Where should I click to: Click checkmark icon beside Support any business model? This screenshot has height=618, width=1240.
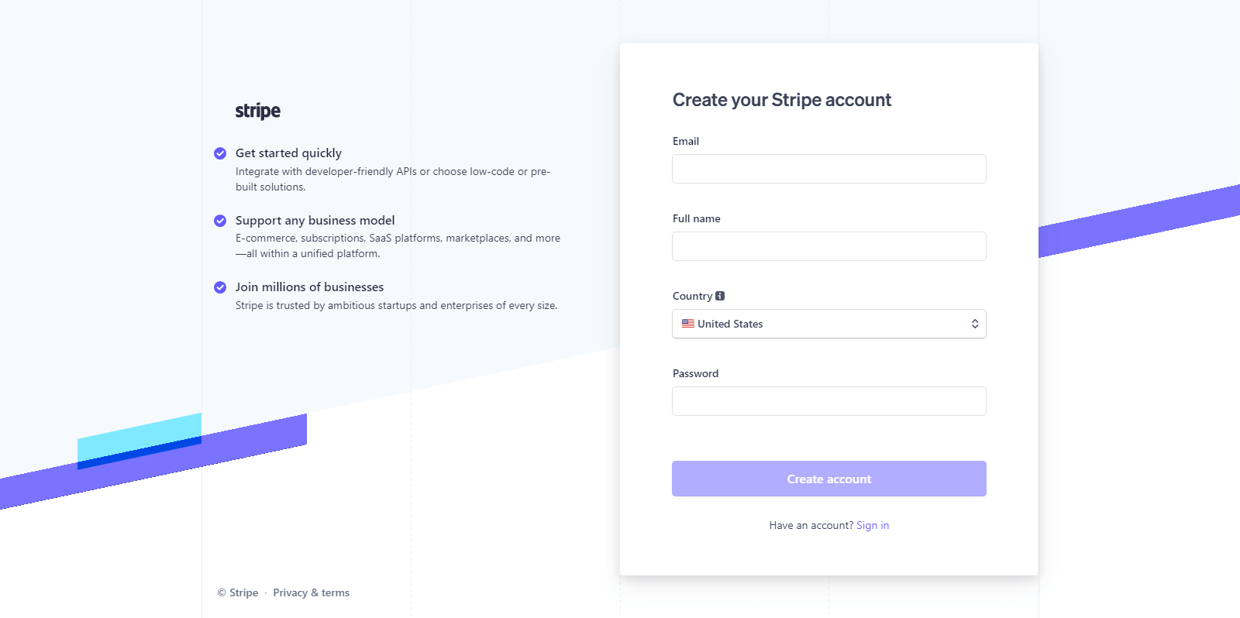click(220, 221)
